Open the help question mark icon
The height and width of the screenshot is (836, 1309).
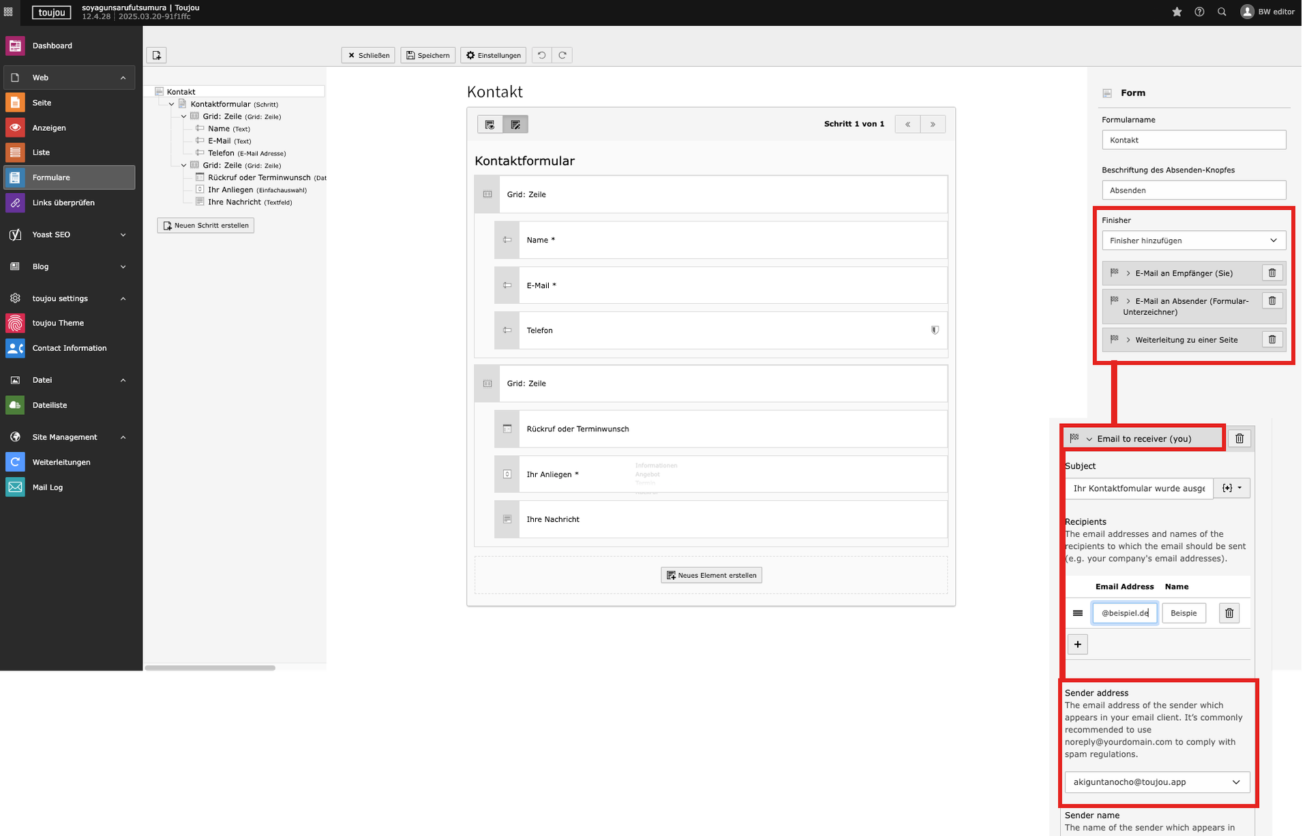1199,12
